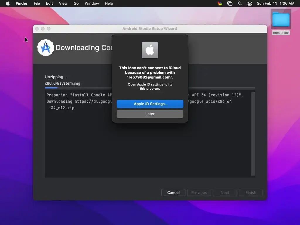
Task: Open the Finder menu
Action: click(22, 4)
